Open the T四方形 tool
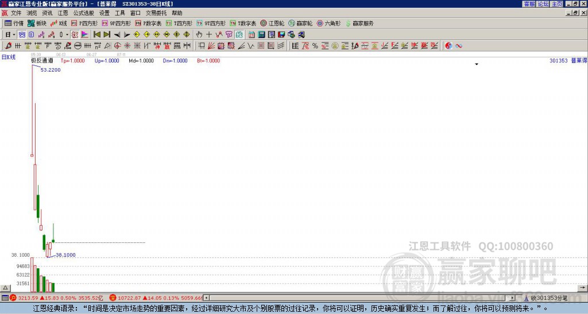The width and height of the screenshot is (588, 314). pyautogui.click(x=179, y=23)
